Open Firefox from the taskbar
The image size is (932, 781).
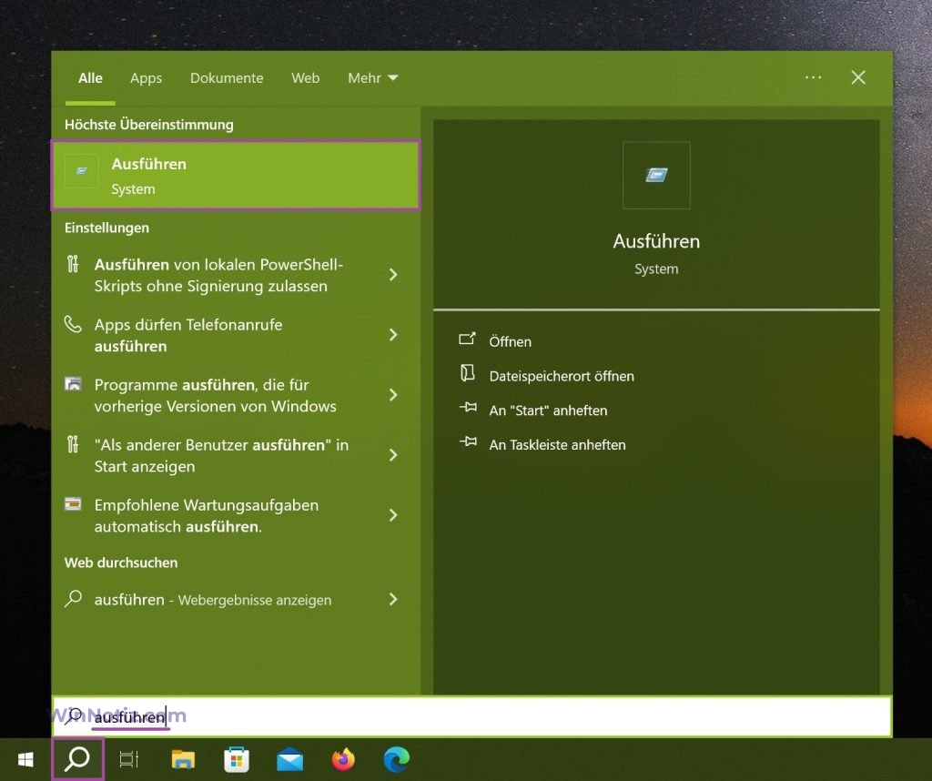(343, 758)
